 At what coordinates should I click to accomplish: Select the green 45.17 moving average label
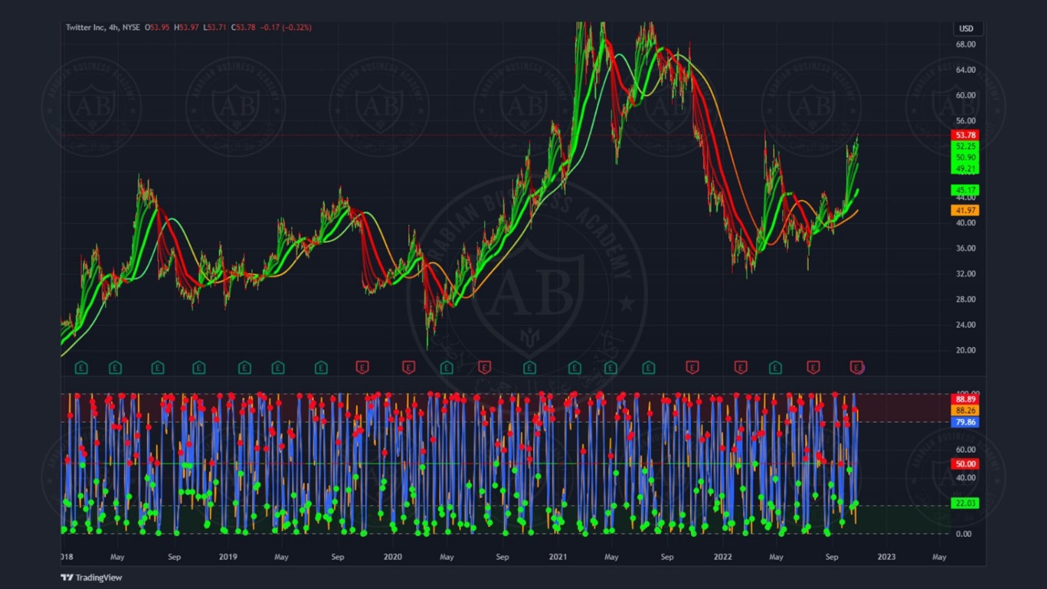point(965,190)
